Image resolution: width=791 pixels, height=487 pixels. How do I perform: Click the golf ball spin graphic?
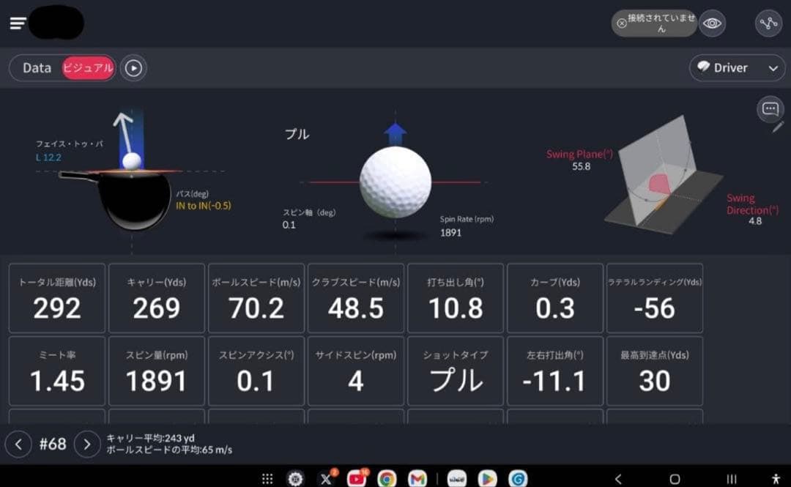click(395, 182)
